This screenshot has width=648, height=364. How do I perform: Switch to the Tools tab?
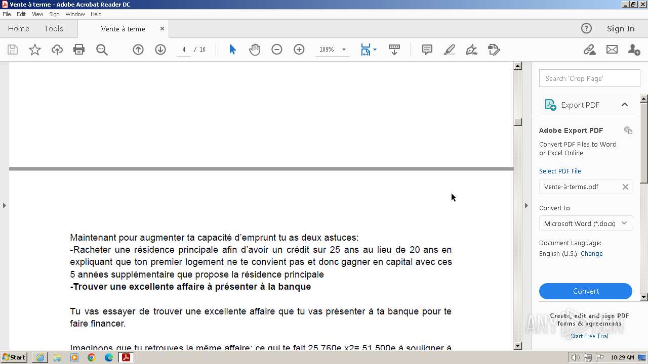[54, 29]
